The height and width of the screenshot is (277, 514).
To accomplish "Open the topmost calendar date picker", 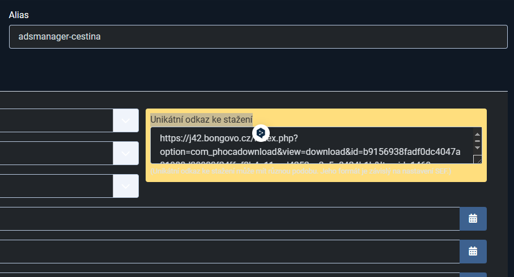I will click(x=473, y=218).
